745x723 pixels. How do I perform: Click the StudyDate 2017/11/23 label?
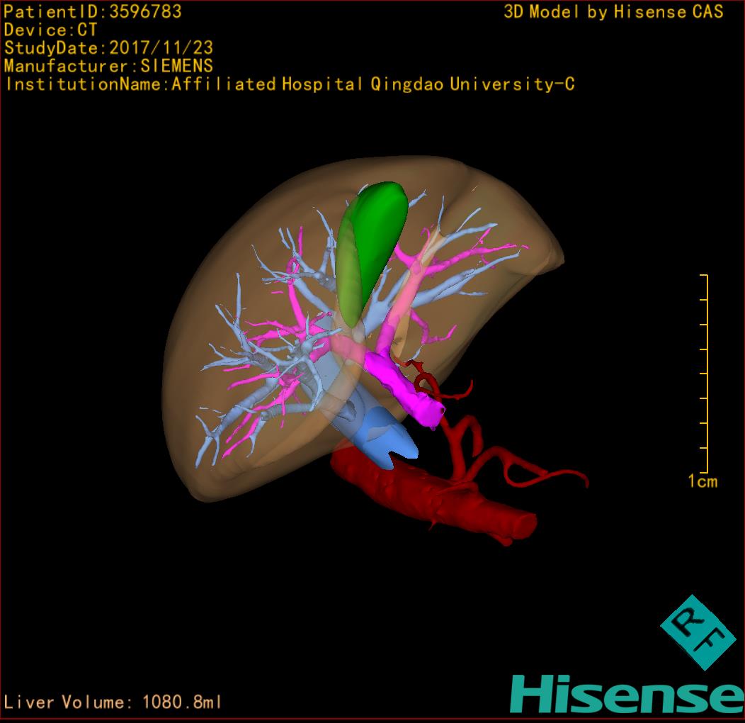click(x=108, y=48)
